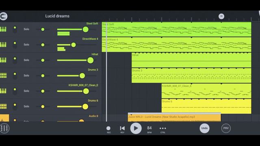Open the DirectWave 4 effects slot bars

61,49
